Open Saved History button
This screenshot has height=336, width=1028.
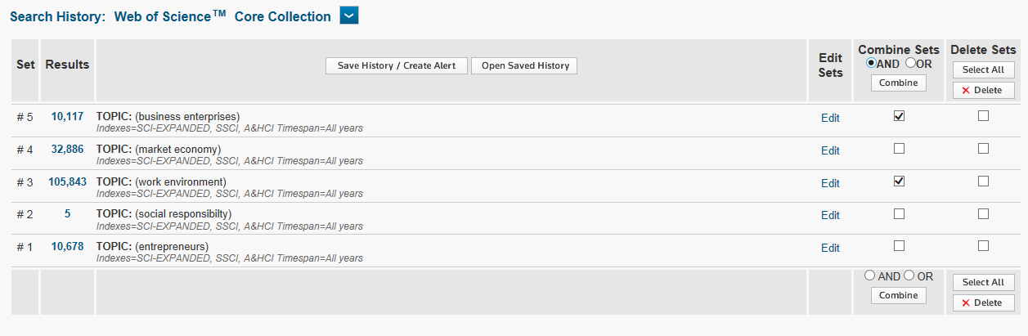(x=524, y=65)
